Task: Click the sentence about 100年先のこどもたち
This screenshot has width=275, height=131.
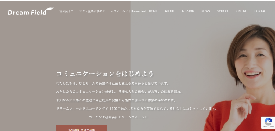Action: pos(136,109)
